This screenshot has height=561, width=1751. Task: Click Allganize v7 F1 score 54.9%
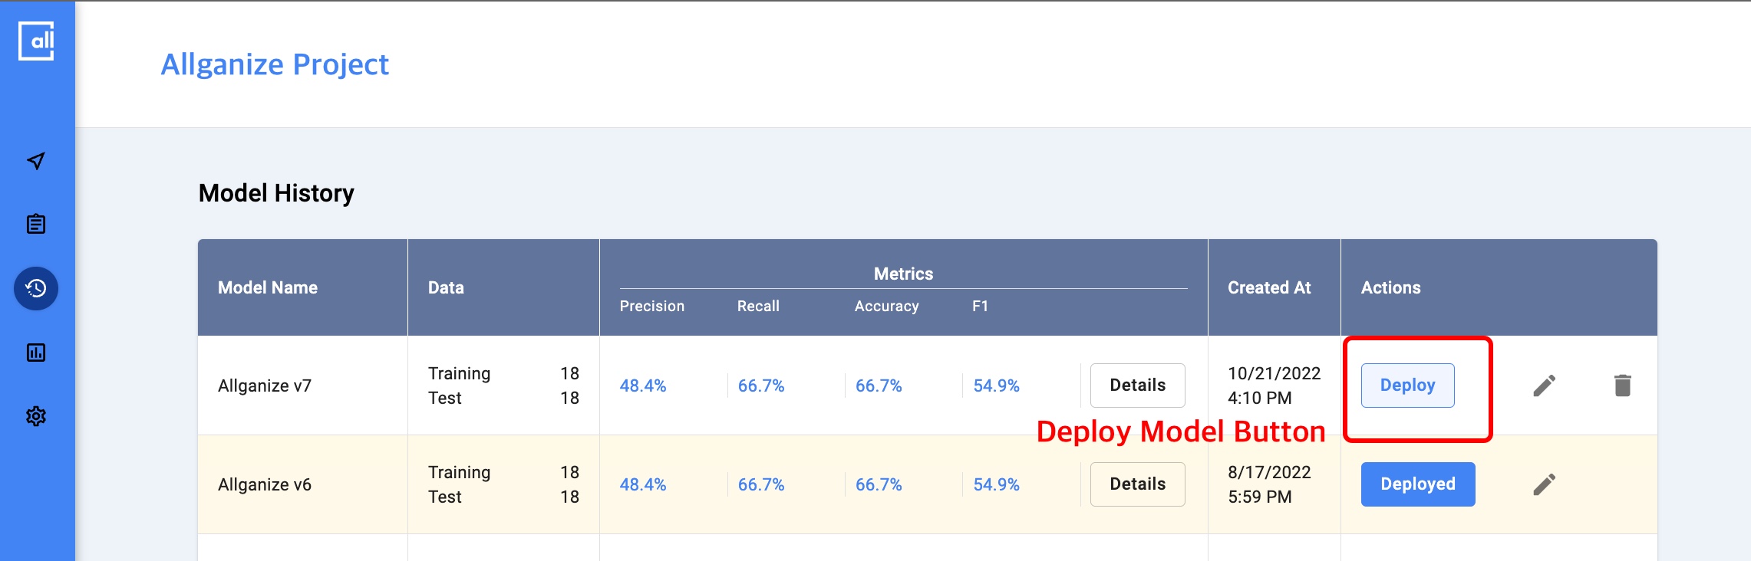[996, 385]
